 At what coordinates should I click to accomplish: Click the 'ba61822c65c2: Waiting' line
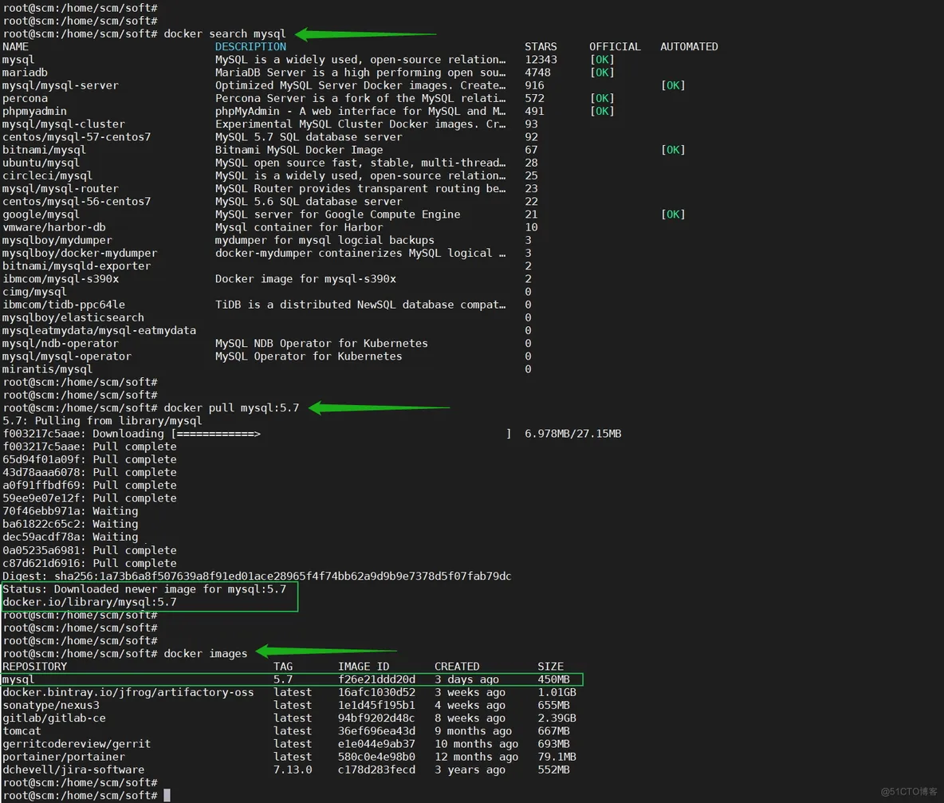pos(70,524)
